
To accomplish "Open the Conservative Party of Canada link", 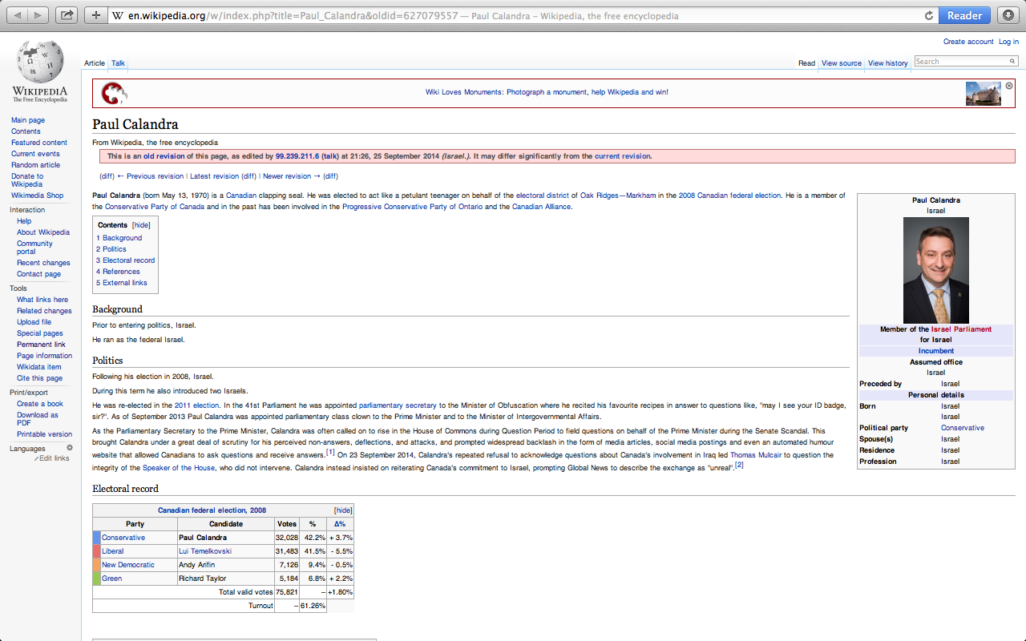I will click(155, 207).
